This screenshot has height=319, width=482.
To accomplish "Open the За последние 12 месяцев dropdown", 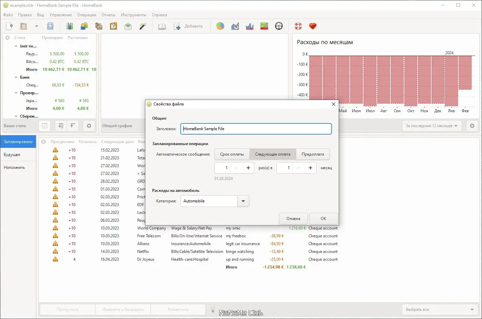I will point(432,126).
